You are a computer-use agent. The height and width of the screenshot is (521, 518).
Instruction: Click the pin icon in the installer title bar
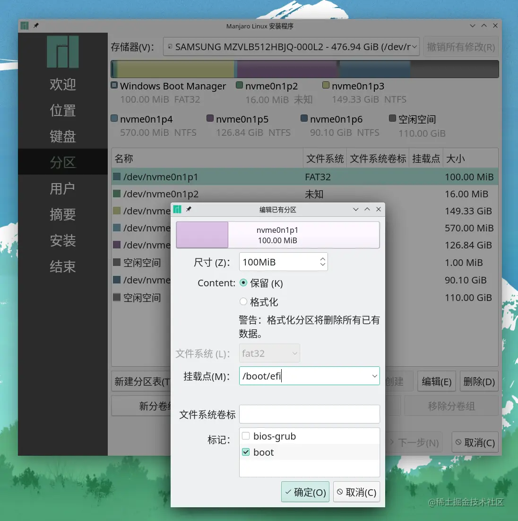36,26
